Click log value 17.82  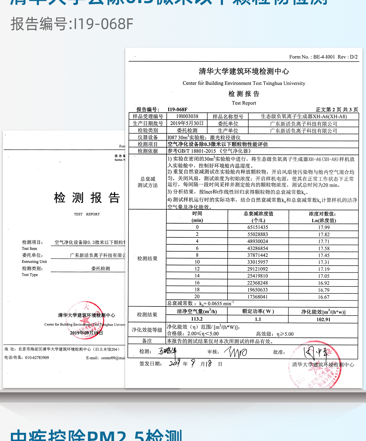(x=324, y=235)
